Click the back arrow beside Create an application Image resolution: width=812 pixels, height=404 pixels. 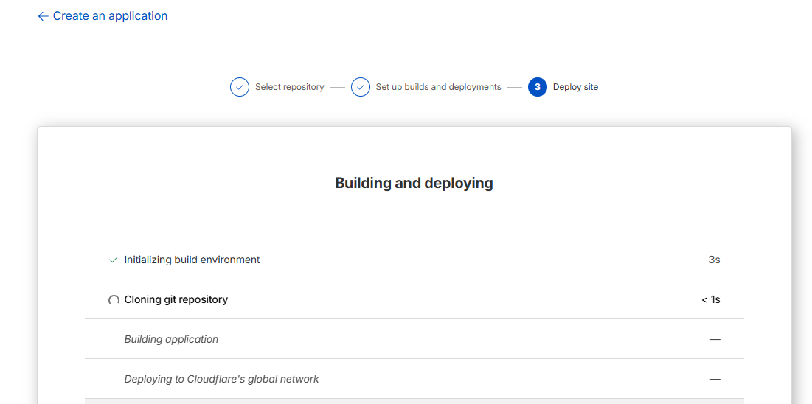[x=43, y=16]
